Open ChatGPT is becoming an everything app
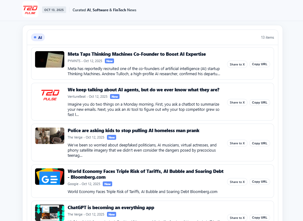The width and height of the screenshot is (303, 221). coord(111,208)
